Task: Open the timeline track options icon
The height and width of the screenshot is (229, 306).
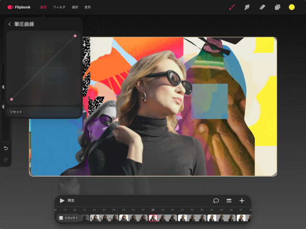Action: [229, 201]
